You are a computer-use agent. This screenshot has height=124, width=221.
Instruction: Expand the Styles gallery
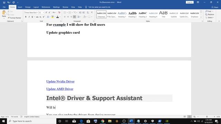point(201,18)
